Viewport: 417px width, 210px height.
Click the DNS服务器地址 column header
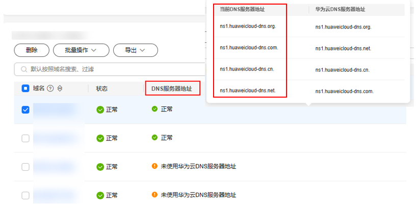(171, 88)
